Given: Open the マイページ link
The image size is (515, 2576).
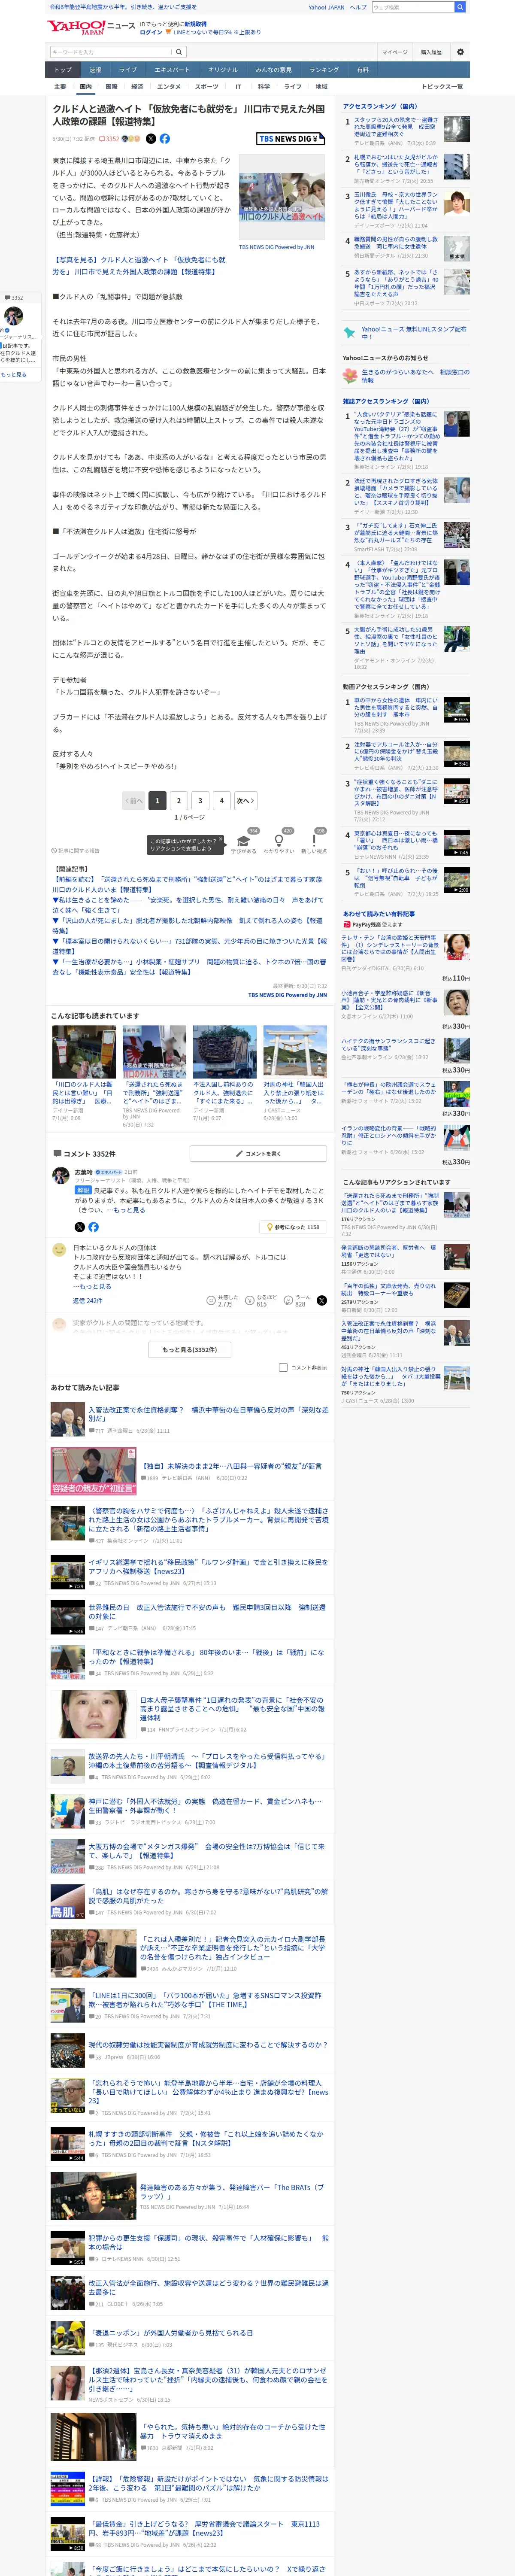Looking at the screenshot, I should (394, 52).
